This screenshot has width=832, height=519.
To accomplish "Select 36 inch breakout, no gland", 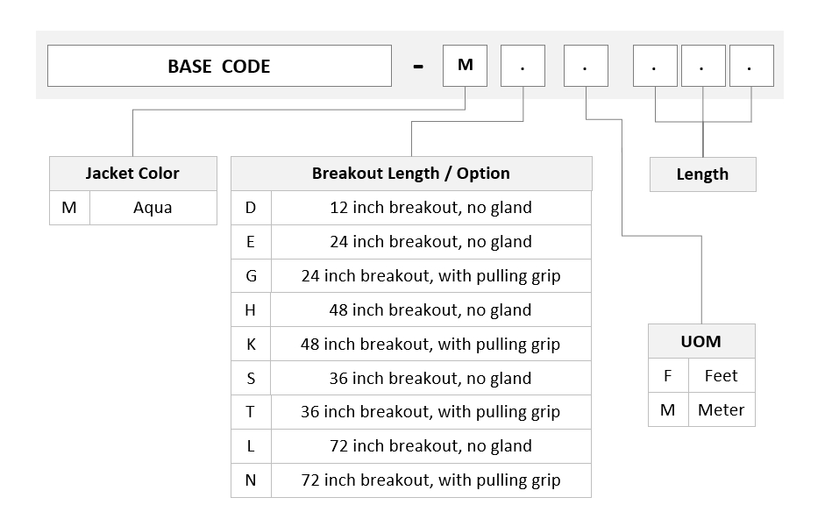I will pos(411,378).
